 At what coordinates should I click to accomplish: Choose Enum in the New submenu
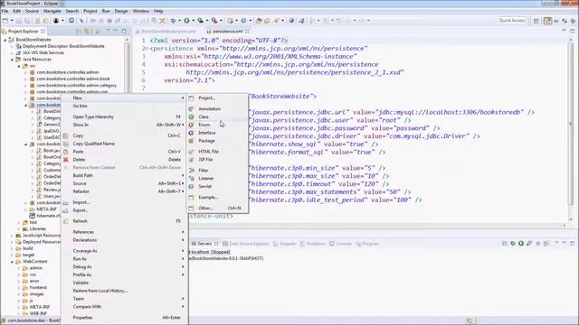[217, 125]
